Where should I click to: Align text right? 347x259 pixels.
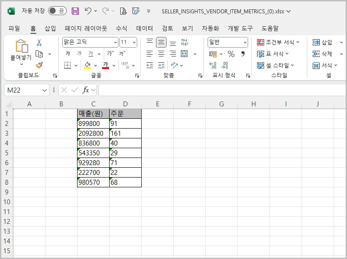tap(173, 53)
